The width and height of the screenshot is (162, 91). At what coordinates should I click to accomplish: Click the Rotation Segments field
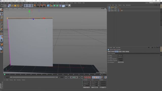click(x=120, y=61)
